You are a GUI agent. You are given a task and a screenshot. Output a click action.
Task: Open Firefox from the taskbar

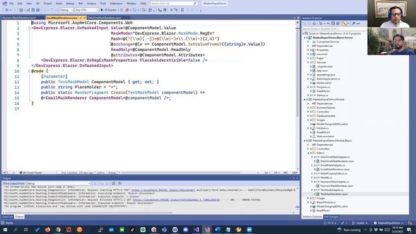pyautogui.click(x=47, y=229)
